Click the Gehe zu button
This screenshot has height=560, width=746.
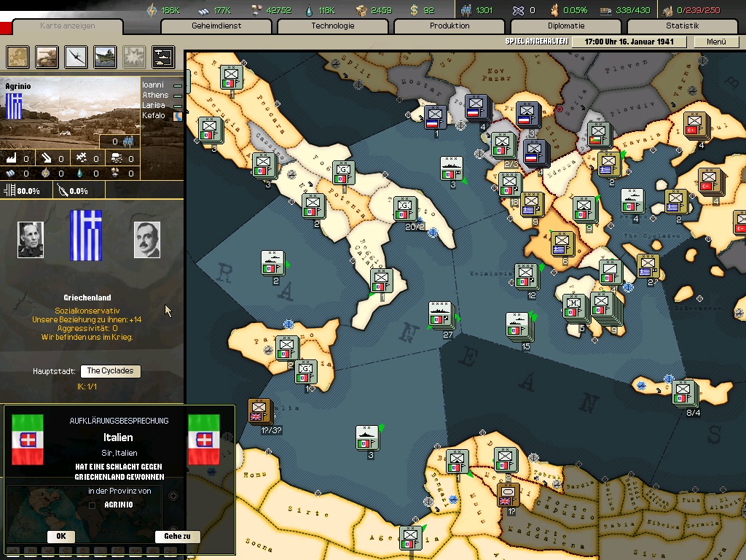tap(177, 536)
